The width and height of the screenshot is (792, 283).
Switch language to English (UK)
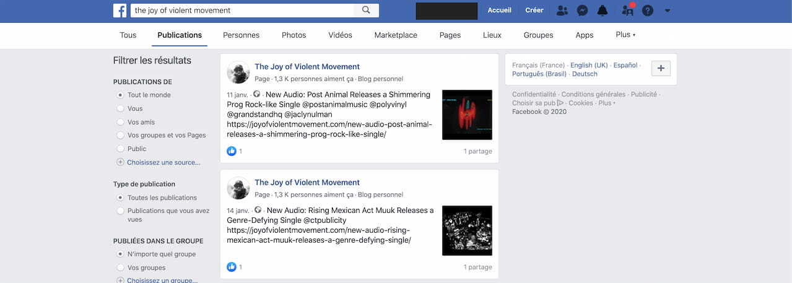click(589, 65)
